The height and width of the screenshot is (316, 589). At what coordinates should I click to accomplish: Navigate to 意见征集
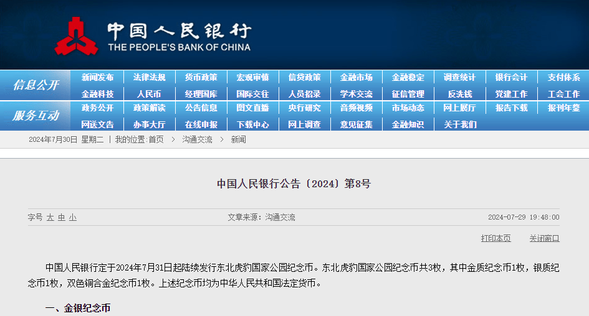point(357,124)
